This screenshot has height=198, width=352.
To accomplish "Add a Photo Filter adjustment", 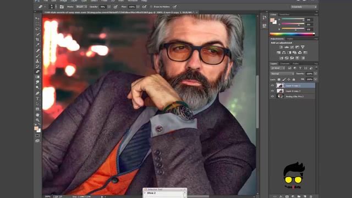I will pyautogui.click(x=295, y=53).
